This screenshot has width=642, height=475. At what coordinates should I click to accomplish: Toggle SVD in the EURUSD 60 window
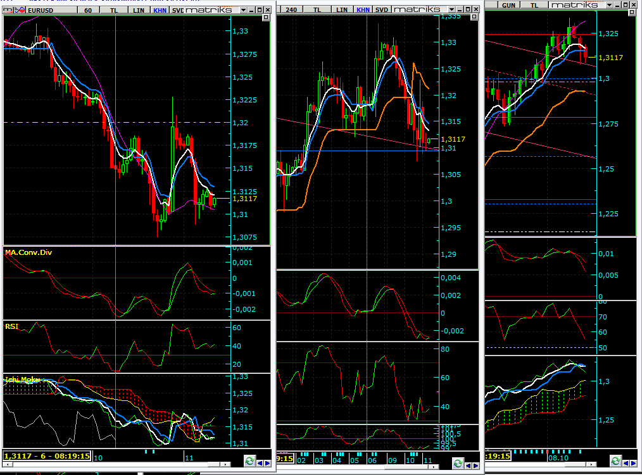pyautogui.click(x=177, y=10)
